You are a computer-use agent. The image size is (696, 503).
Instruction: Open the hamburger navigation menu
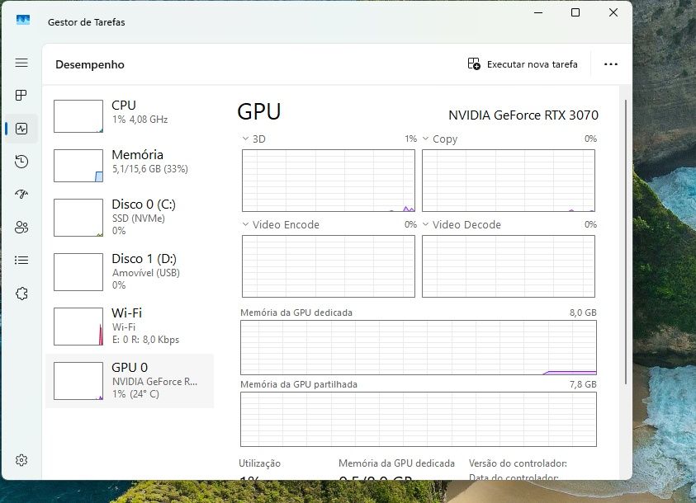point(21,63)
